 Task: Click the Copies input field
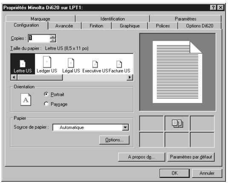[39, 38]
